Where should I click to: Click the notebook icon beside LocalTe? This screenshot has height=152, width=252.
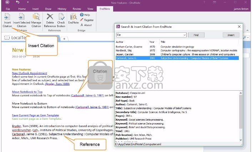[7, 37]
